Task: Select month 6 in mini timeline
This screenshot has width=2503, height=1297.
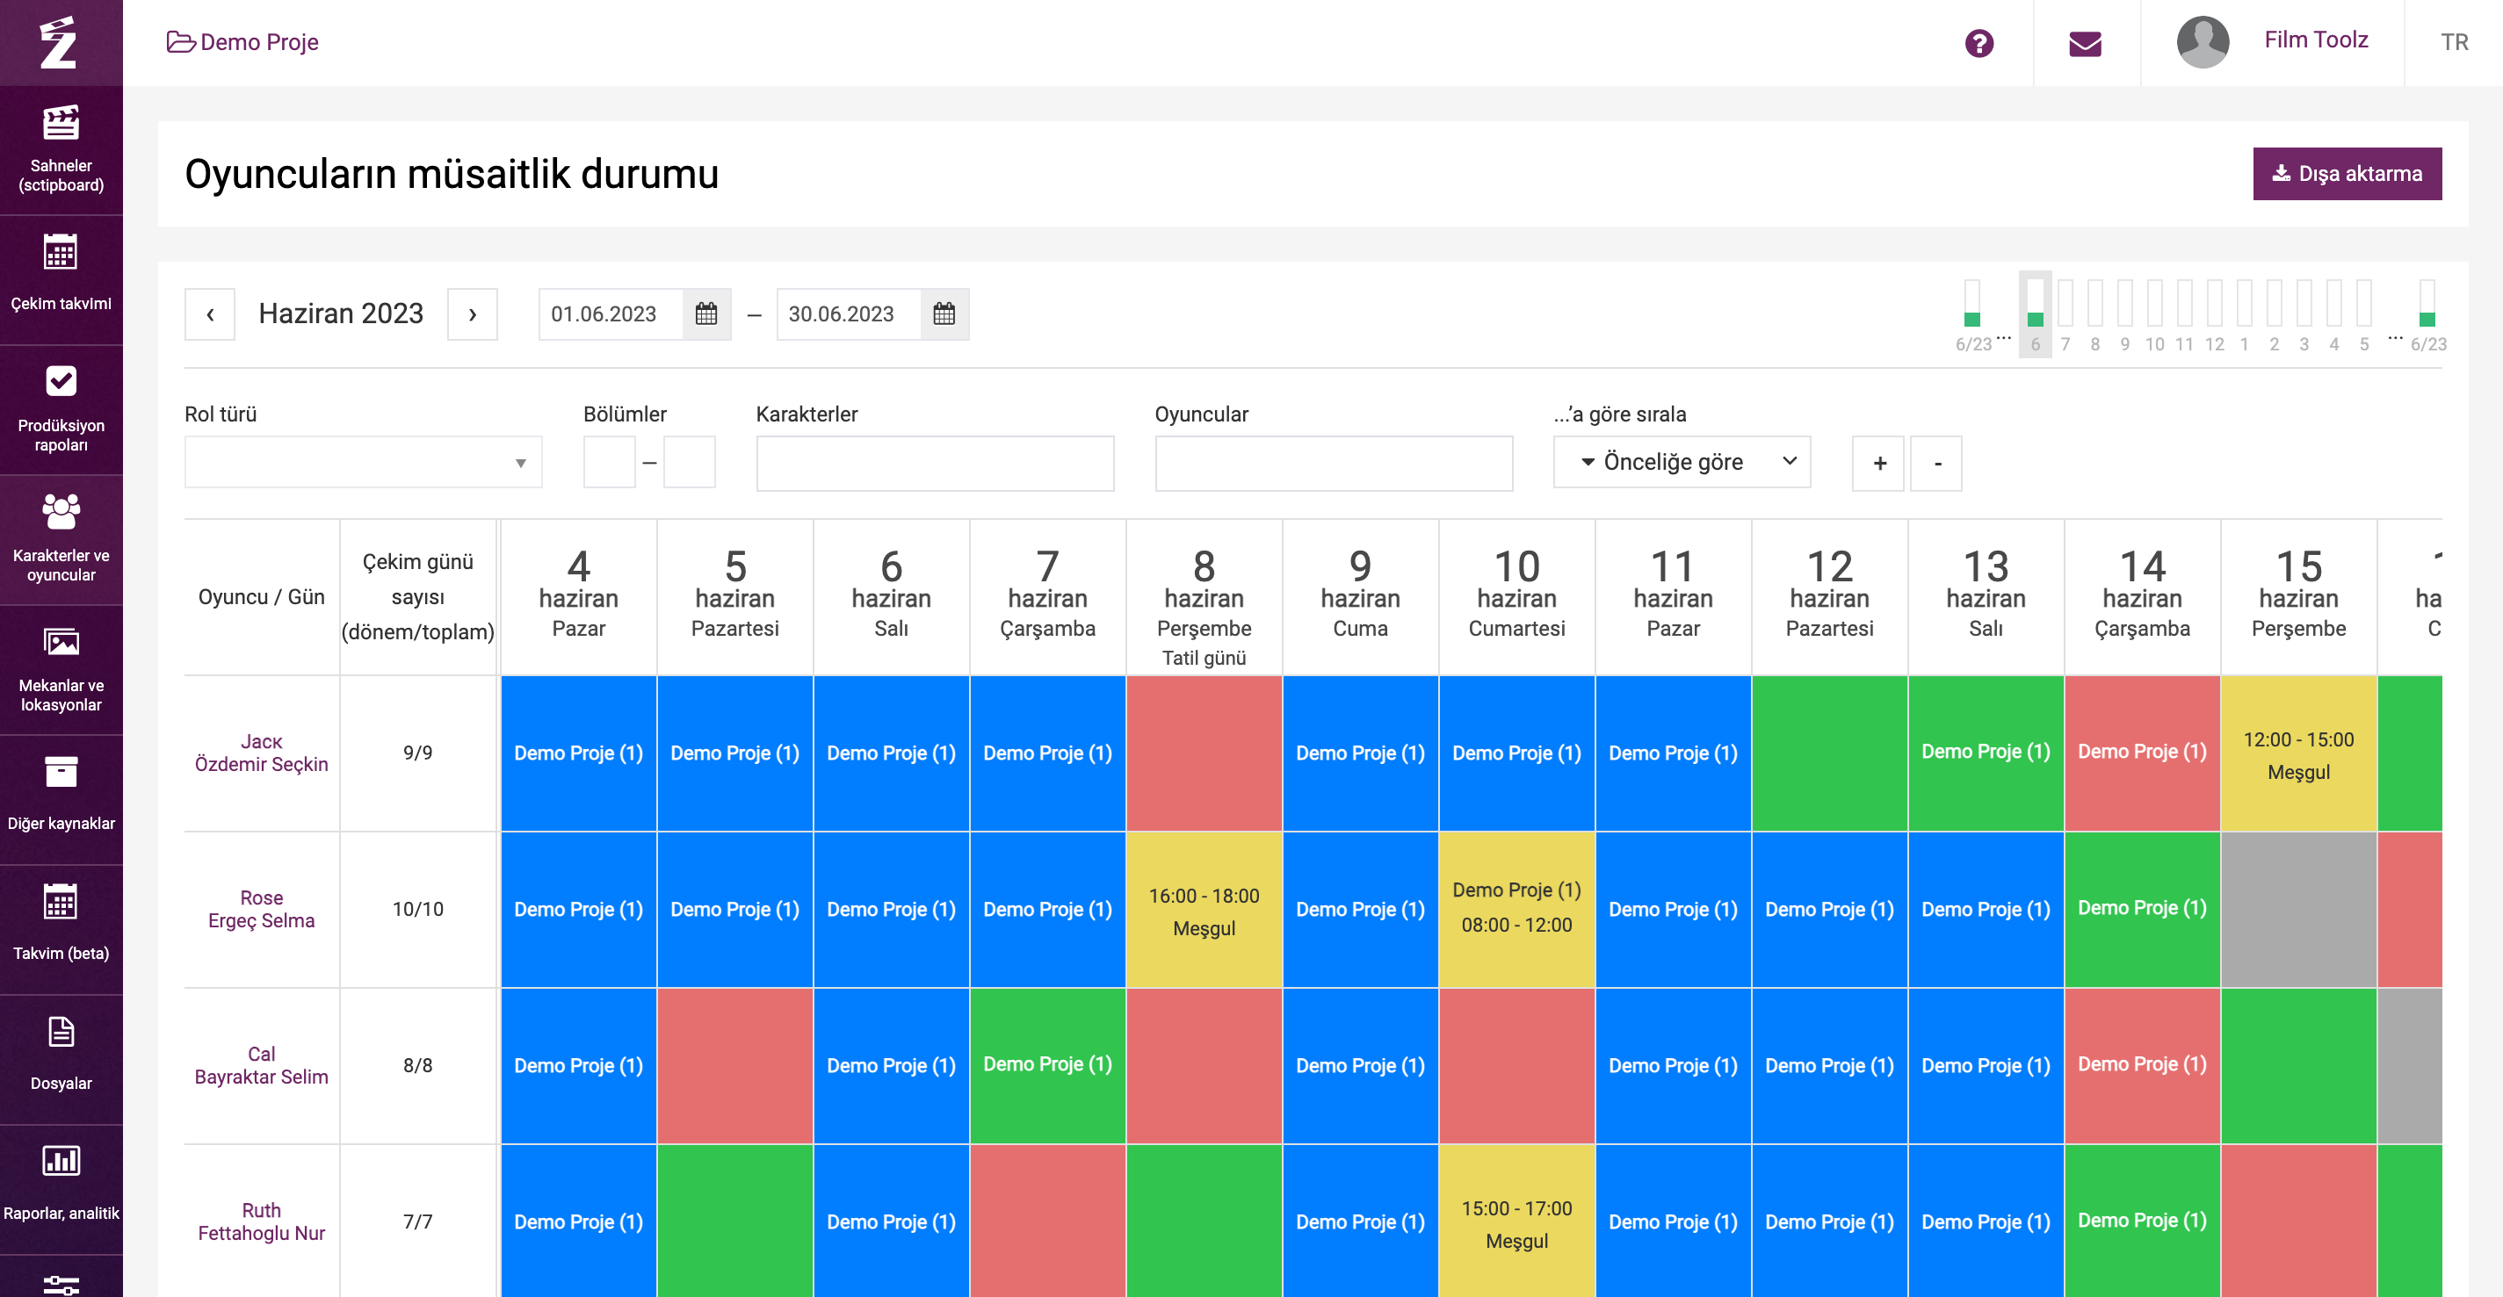Action: (x=2035, y=314)
